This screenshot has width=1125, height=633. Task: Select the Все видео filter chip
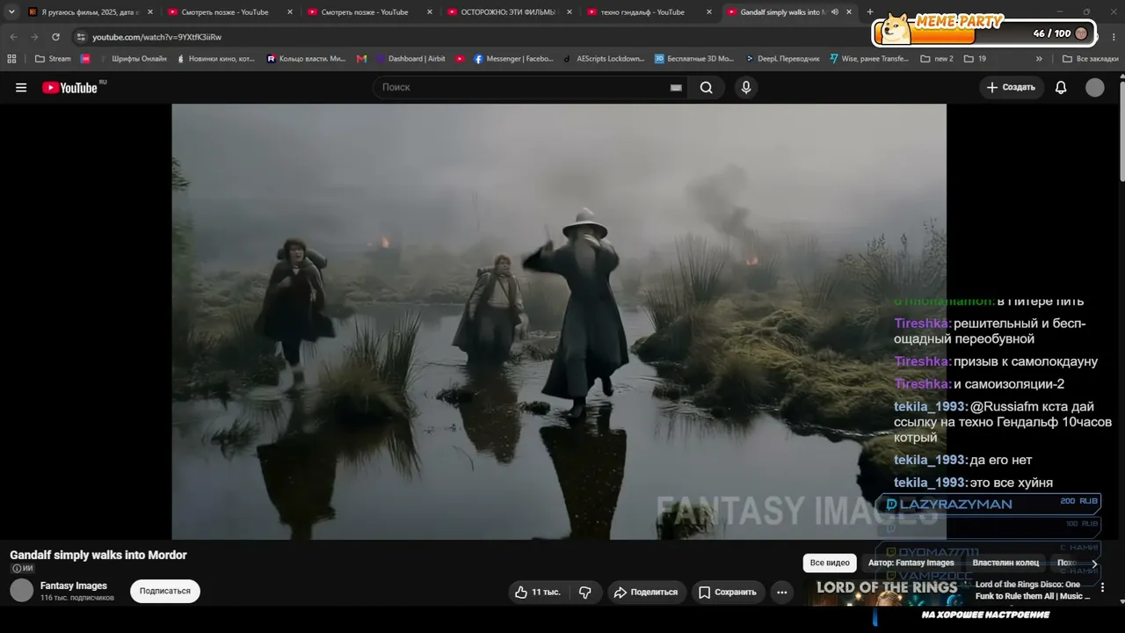830,563
